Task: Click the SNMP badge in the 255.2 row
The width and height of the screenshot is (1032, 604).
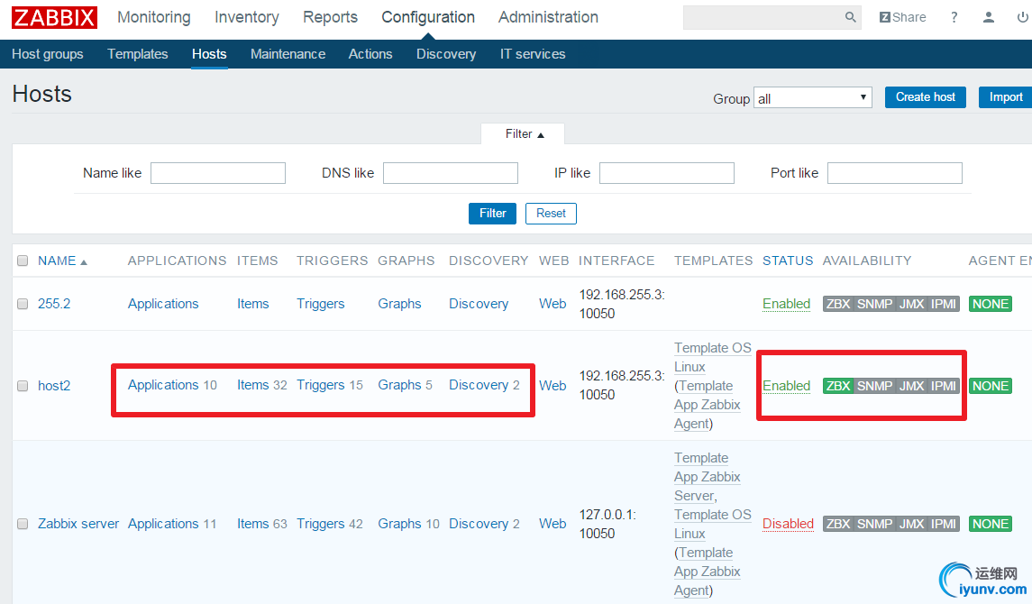Action: (874, 304)
